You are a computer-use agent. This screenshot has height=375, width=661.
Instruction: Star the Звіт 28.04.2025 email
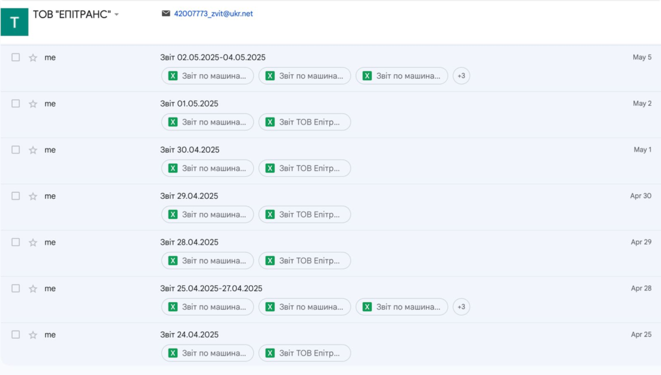point(33,243)
